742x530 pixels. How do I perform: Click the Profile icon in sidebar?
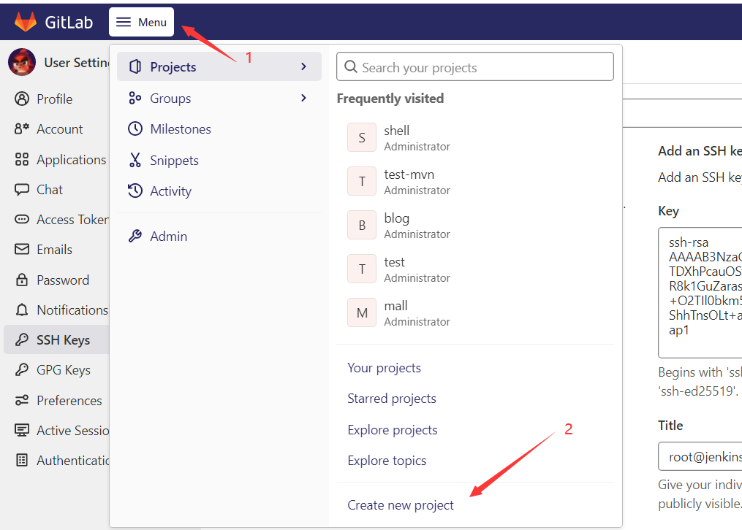22,99
